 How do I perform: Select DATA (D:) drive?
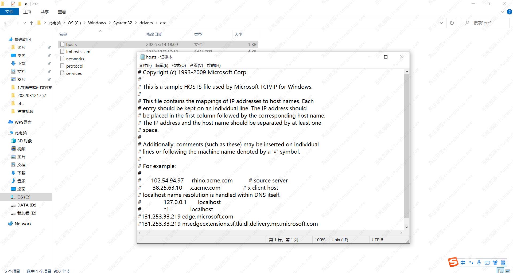pos(27,205)
